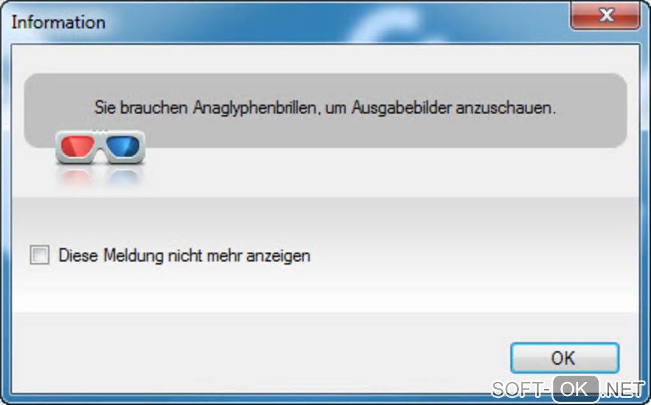The image size is (651, 405).
Task: Click the blue lens of the glasses
Action: (x=123, y=146)
